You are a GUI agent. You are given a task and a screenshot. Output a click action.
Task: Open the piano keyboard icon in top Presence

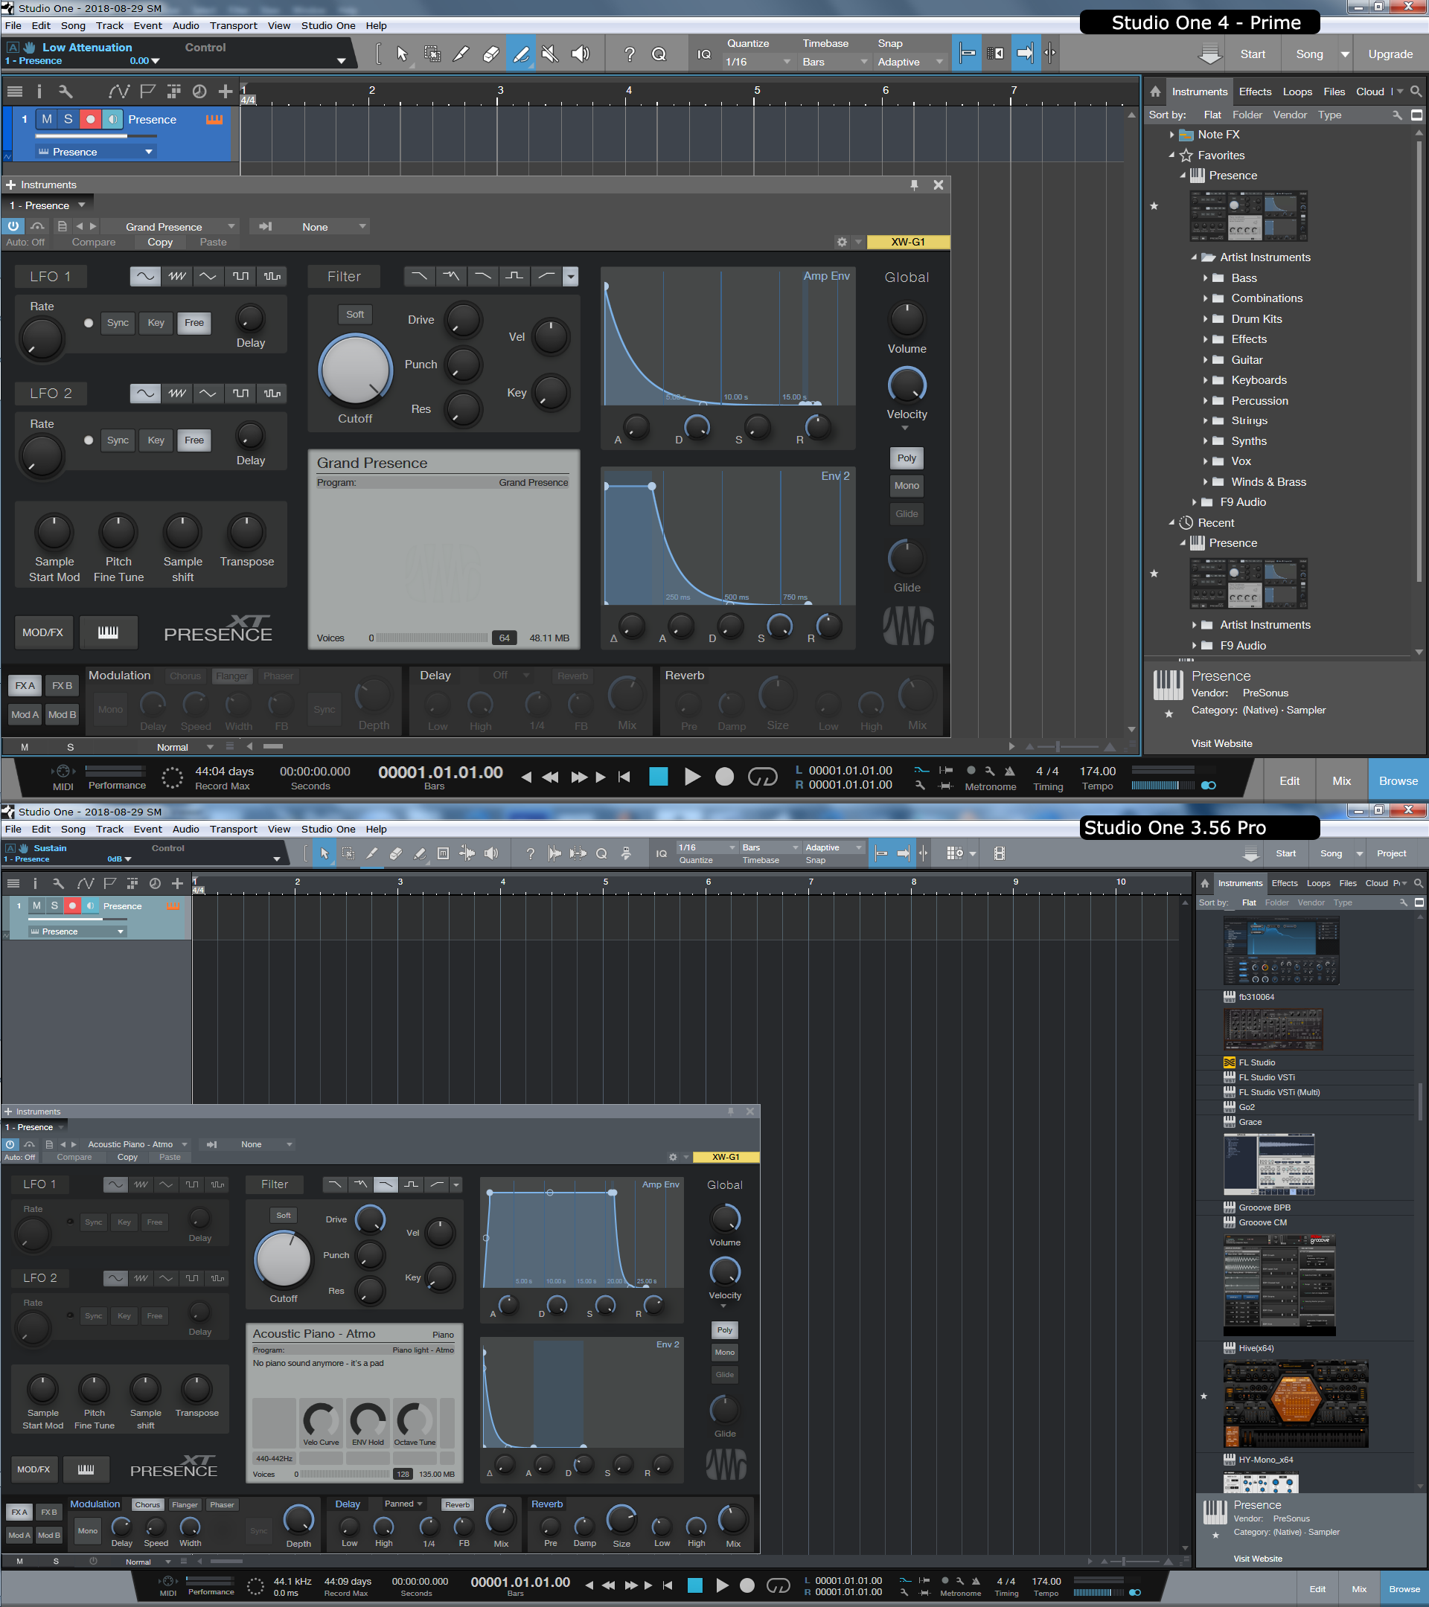(109, 632)
